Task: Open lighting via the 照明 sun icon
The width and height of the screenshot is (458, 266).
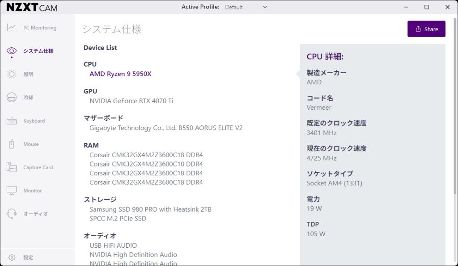Action: click(12, 74)
